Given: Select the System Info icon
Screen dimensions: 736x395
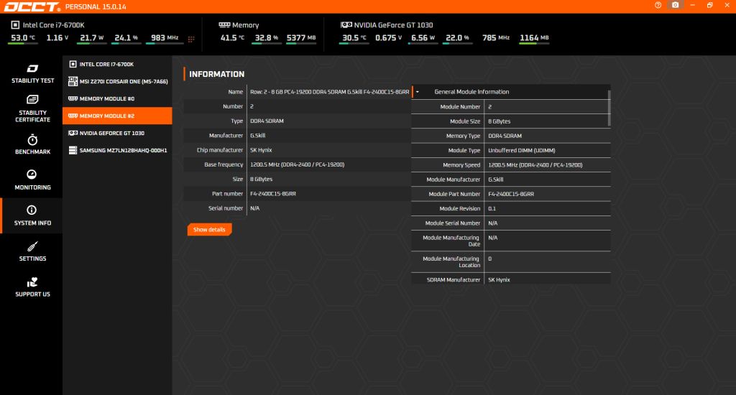Looking at the screenshot, I should (32, 210).
